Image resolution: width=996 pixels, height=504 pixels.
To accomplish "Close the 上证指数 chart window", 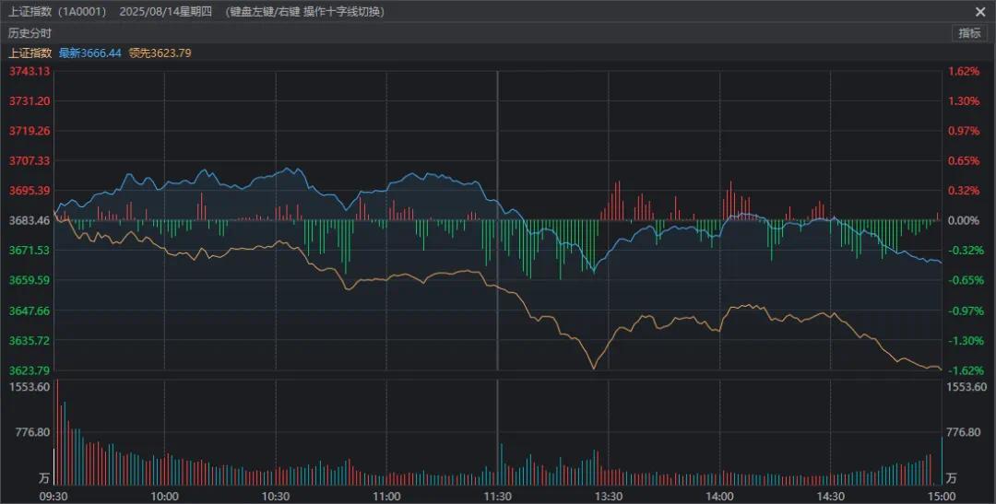I will 979,11.
